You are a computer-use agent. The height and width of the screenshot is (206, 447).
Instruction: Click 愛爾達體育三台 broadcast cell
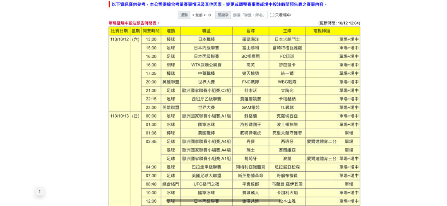[x=322, y=159]
